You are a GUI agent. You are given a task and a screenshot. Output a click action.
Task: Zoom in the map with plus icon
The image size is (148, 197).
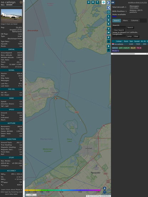[x=105, y=188]
